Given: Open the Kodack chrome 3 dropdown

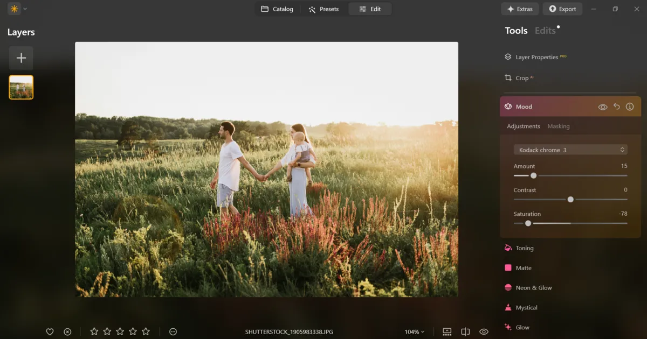Looking at the screenshot, I should (570, 150).
